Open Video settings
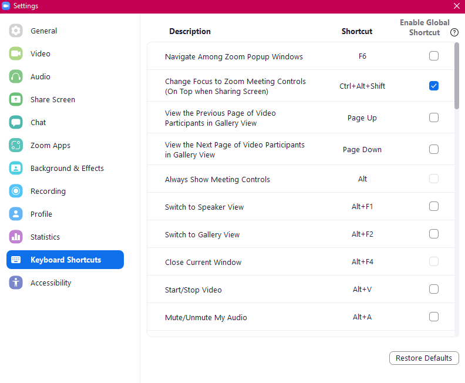 pos(65,53)
